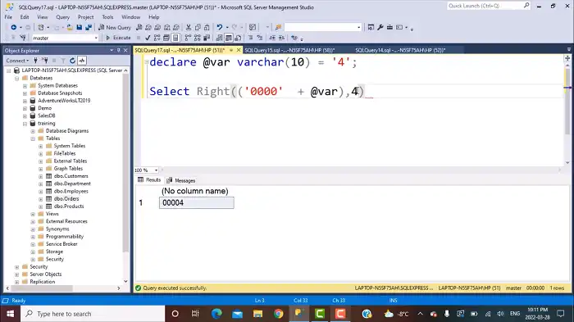
Task: Switch to the SQLQuery14.sql tab
Action: tap(400, 50)
